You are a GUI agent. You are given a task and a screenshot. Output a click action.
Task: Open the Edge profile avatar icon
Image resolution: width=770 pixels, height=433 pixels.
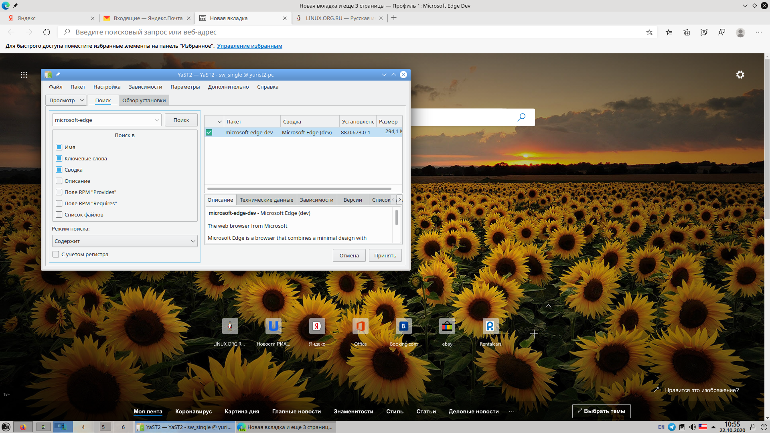point(740,32)
